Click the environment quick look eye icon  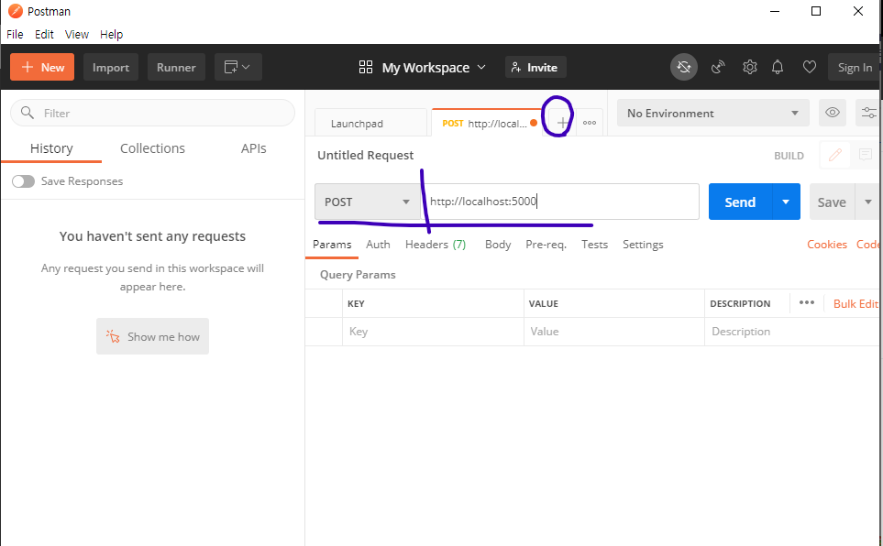coord(833,113)
